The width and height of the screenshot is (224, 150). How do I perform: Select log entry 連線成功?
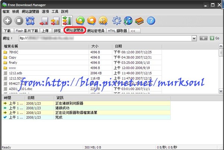point(86,108)
